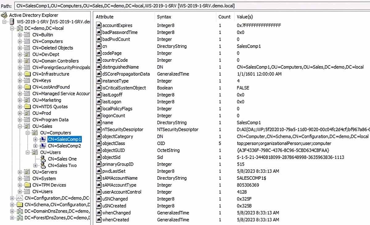The width and height of the screenshot is (370, 225).
Task: Click the CN=Configuration node icon
Action: pos(20,198)
